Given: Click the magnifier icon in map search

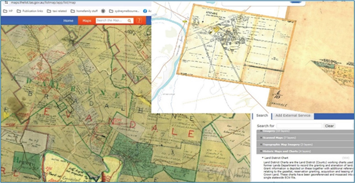Looking at the screenshot, I should tap(129, 21).
